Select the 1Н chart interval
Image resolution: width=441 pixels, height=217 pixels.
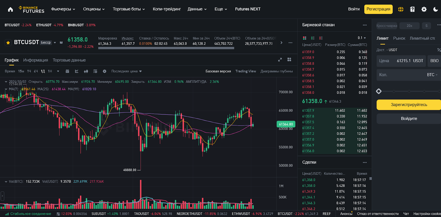coord(50,71)
